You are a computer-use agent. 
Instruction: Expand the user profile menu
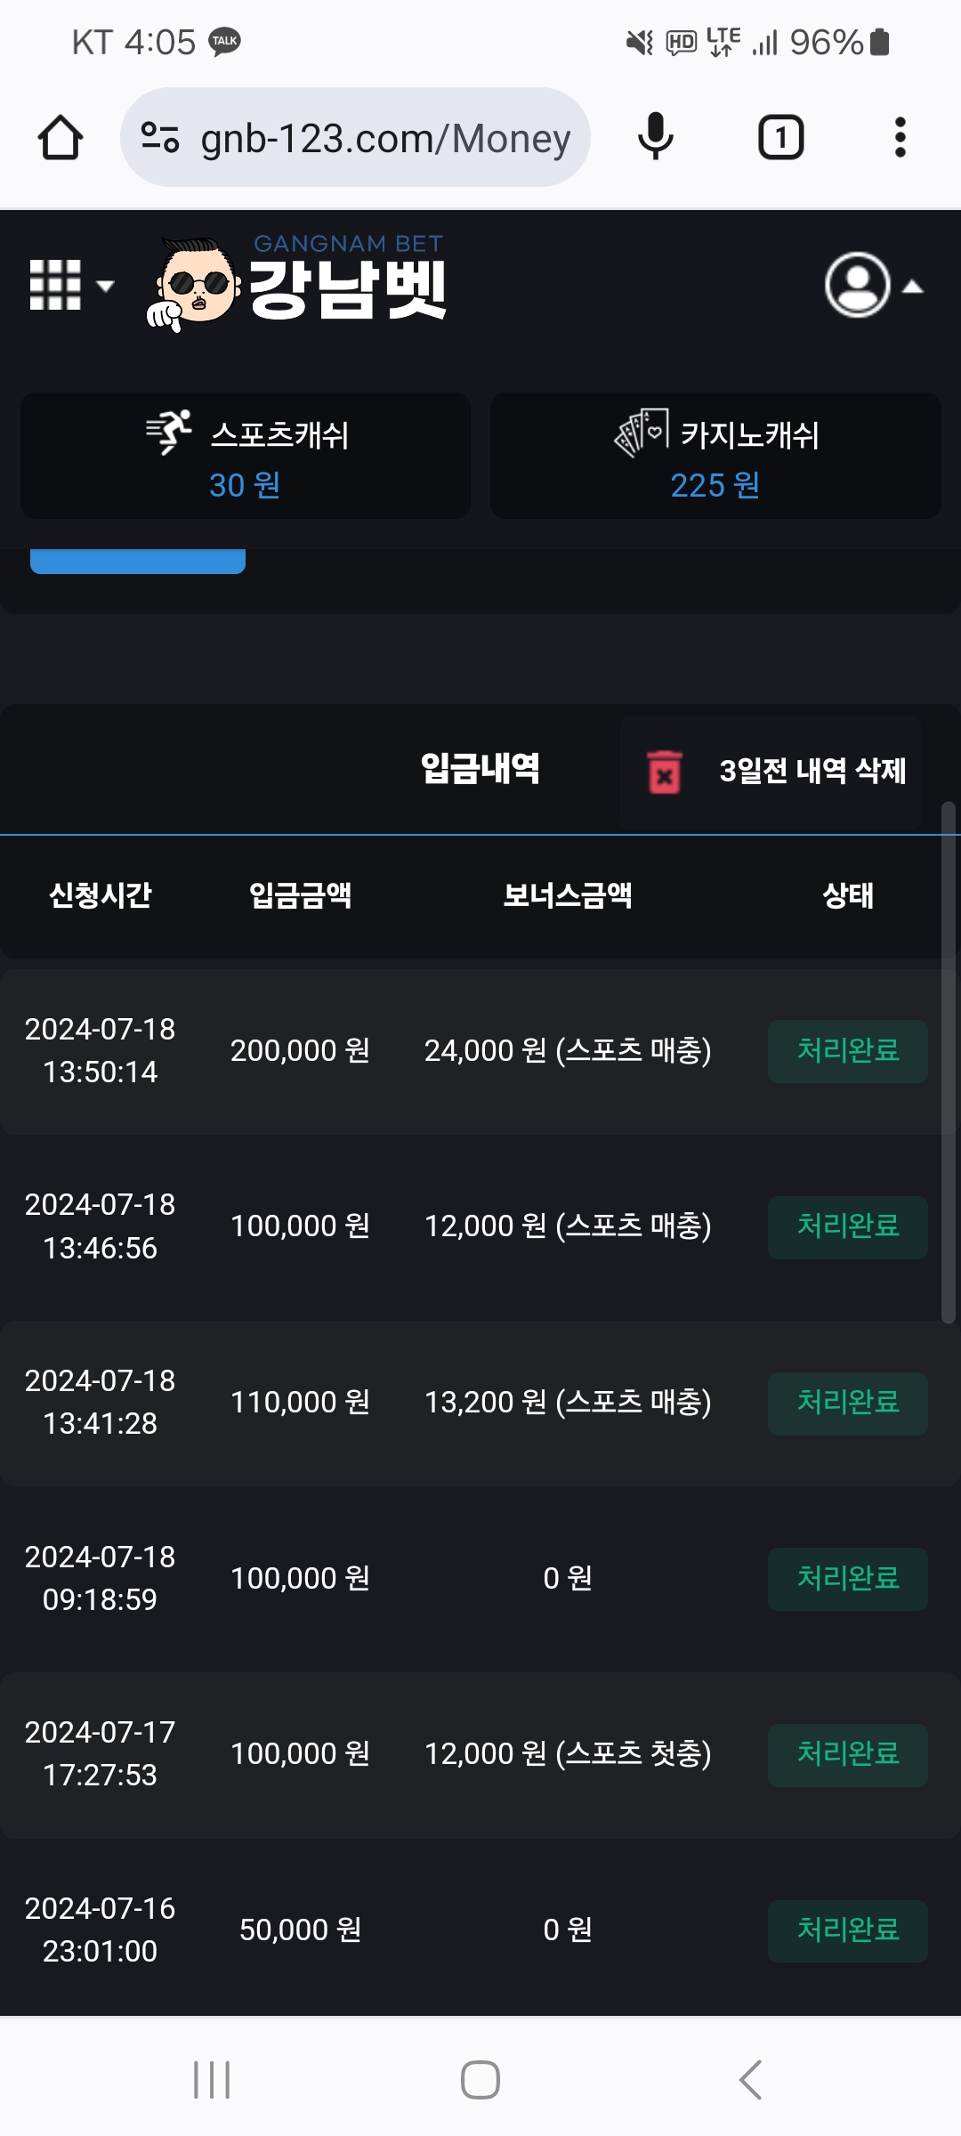pyautogui.click(x=873, y=286)
